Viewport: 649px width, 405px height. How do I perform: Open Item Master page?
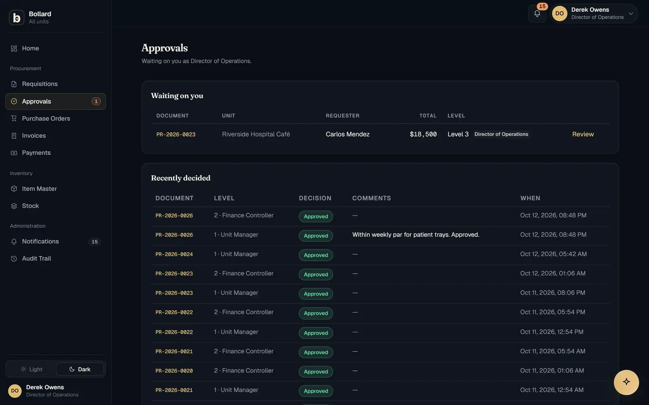pyautogui.click(x=56, y=189)
